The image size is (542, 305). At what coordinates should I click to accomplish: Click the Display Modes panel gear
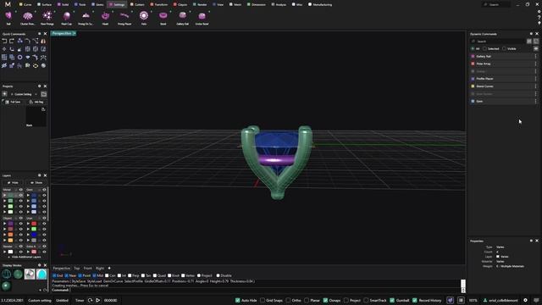(x=40, y=265)
